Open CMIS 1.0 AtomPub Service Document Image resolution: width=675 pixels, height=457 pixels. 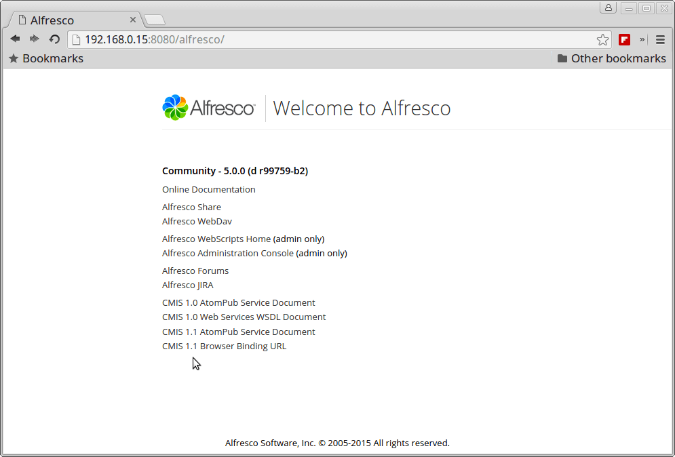pyautogui.click(x=239, y=302)
